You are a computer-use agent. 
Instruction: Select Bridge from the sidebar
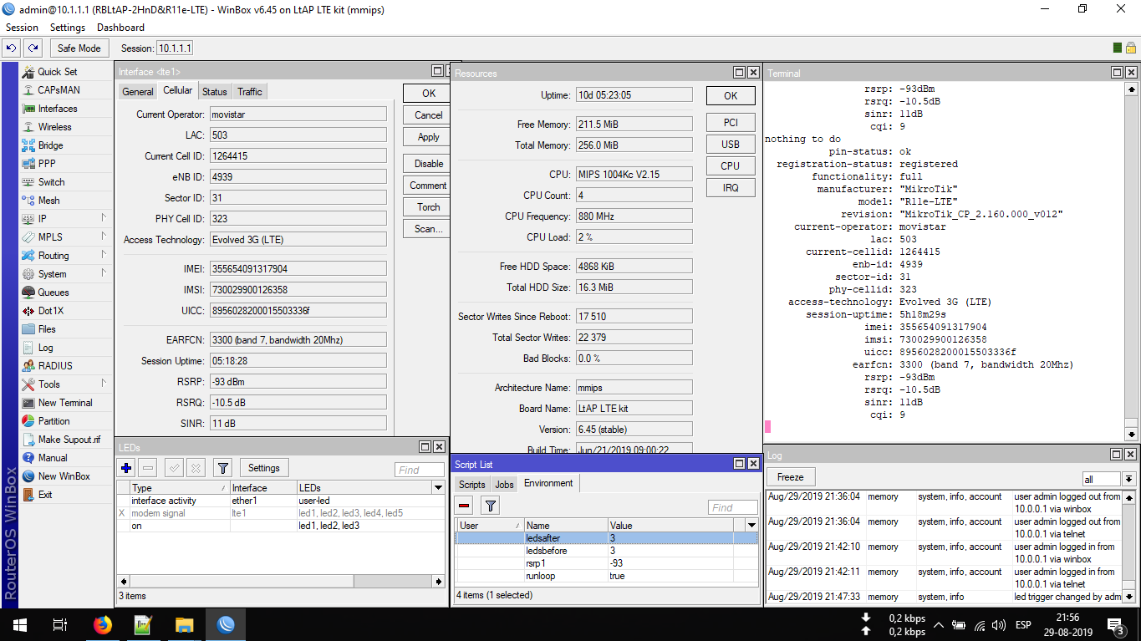[50, 145]
